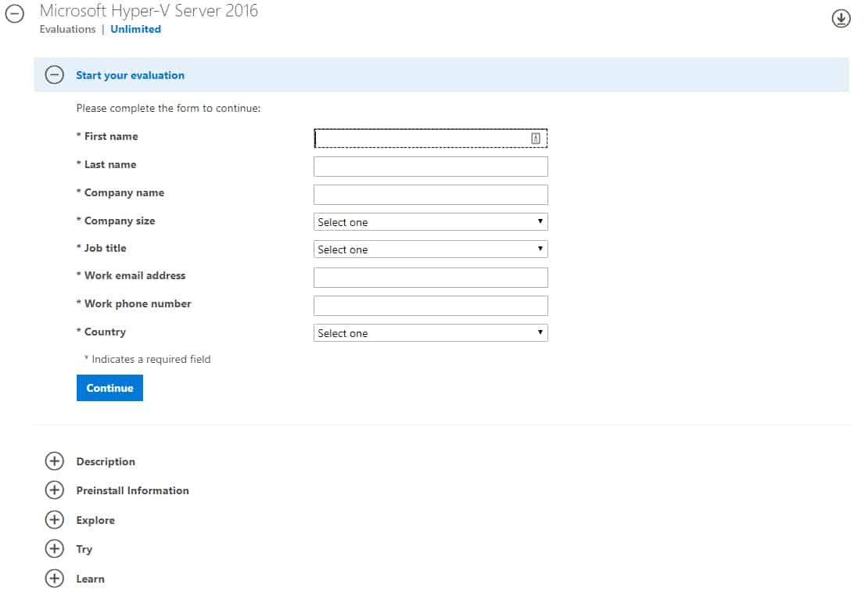Viewport: 865px width, 610px height.
Task: Click the Try heading text
Action: 84,549
